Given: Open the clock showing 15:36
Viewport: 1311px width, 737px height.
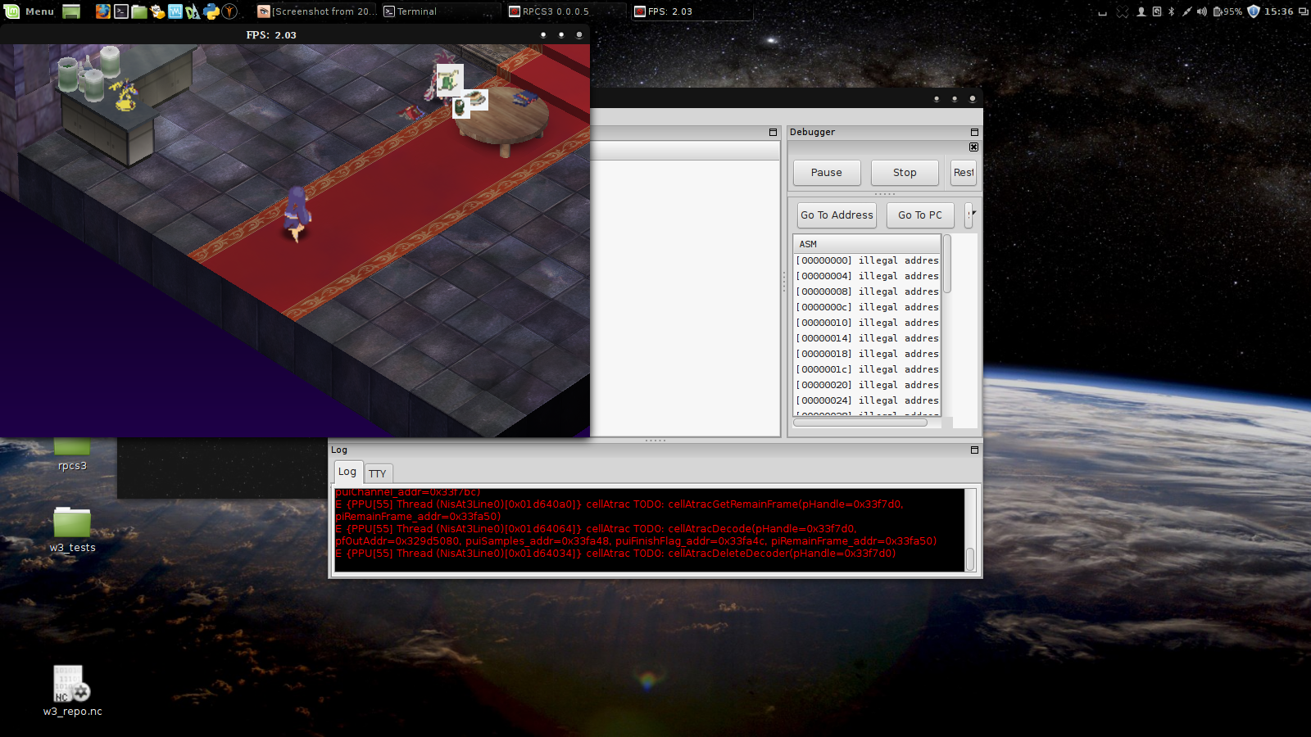Looking at the screenshot, I should pyautogui.click(x=1278, y=11).
